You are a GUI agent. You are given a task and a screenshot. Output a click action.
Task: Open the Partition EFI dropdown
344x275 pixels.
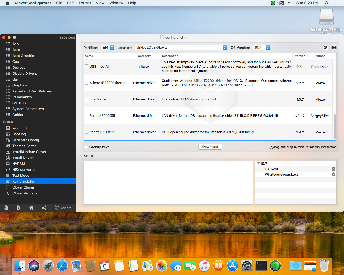pyautogui.click(x=107, y=48)
